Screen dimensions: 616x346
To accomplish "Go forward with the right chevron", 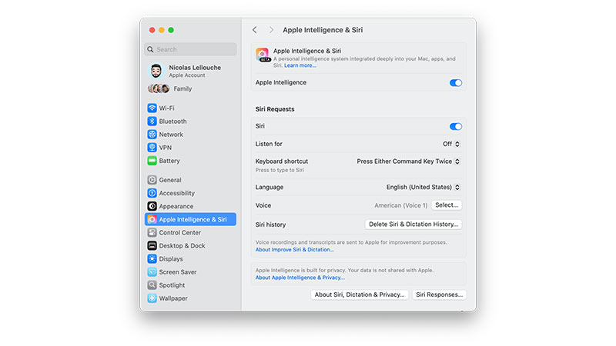I will (x=271, y=30).
